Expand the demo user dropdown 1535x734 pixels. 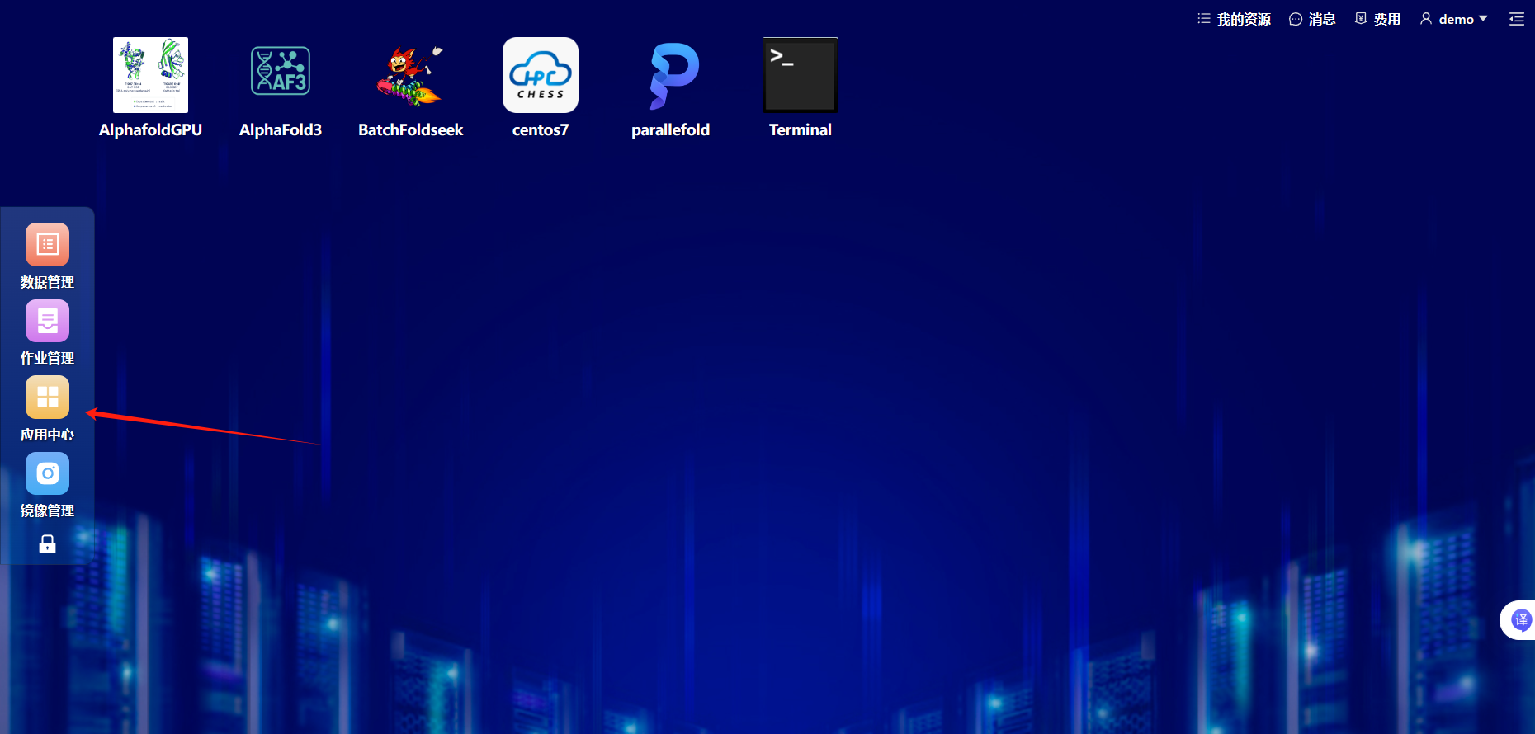coord(1454,19)
